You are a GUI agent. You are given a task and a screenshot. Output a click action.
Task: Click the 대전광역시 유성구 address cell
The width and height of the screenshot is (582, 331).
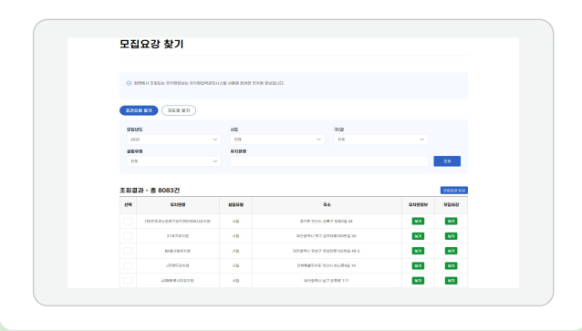click(327, 251)
